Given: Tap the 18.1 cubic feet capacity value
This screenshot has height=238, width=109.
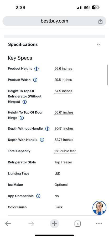Looking at the screenshot, I should point(65,151).
